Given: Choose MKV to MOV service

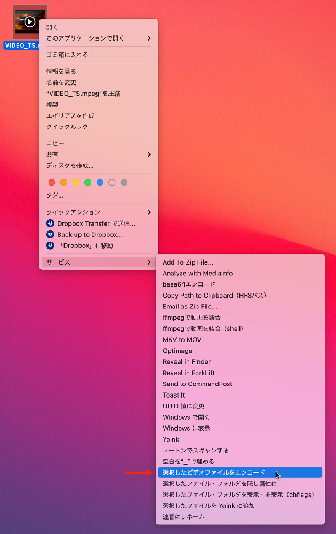Looking at the screenshot, I should pyautogui.click(x=240, y=339).
